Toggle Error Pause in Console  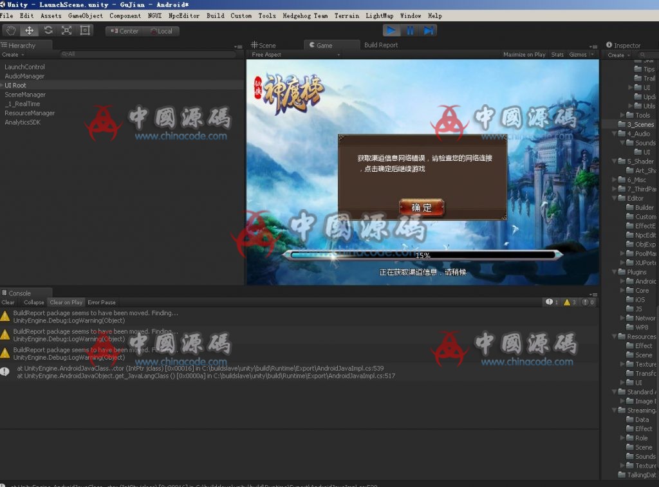click(101, 302)
